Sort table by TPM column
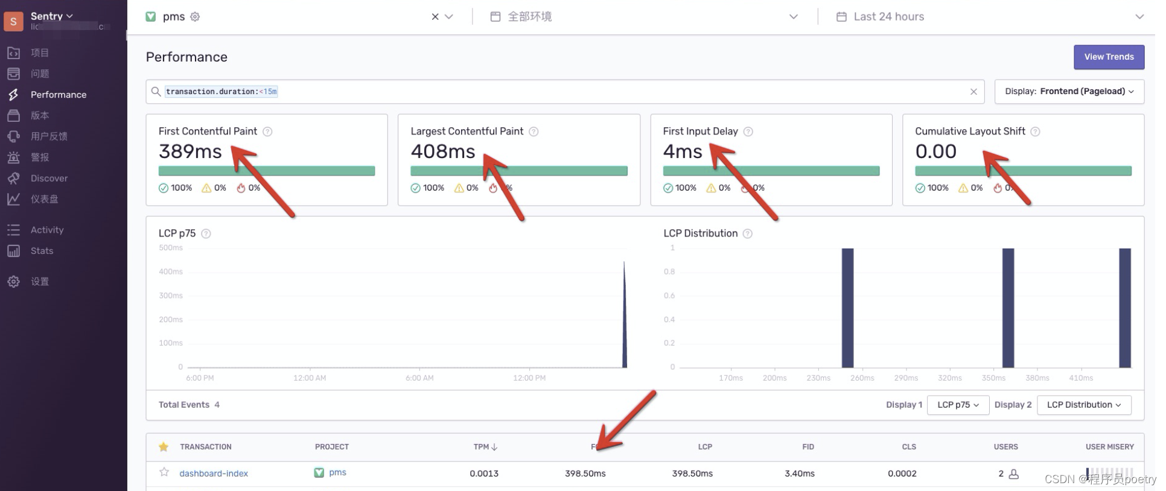Screen dimensions: 1166x491 485,447
